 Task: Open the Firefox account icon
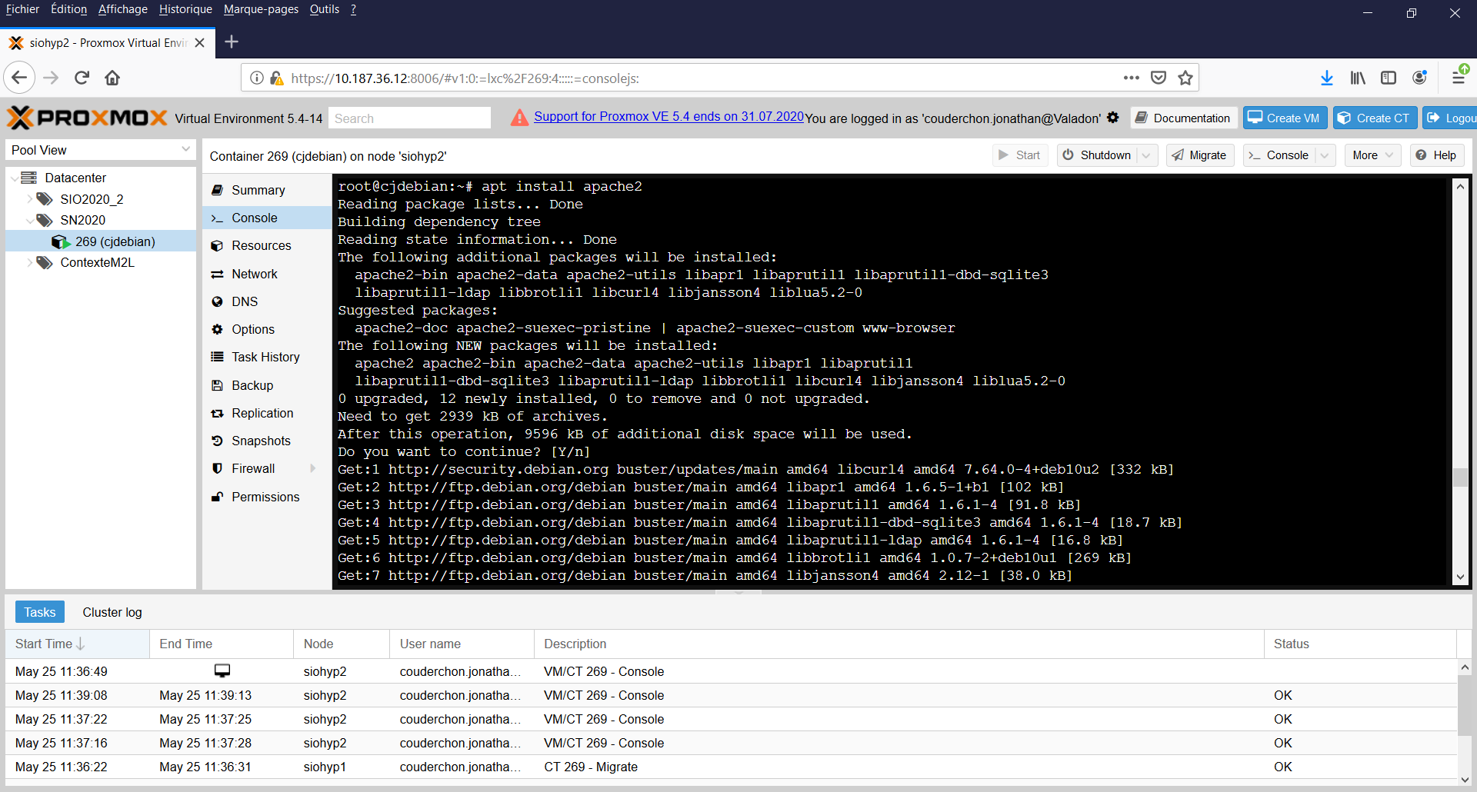click(1420, 78)
